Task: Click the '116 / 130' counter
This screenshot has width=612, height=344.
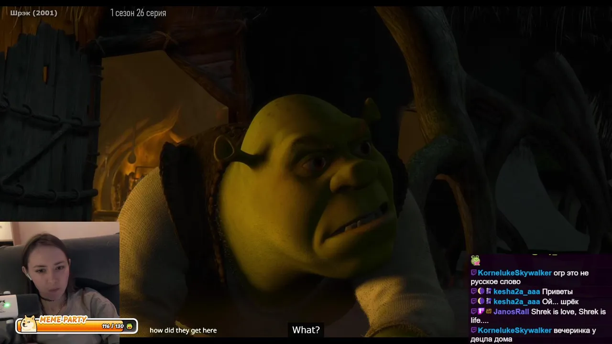Action: pos(113,326)
